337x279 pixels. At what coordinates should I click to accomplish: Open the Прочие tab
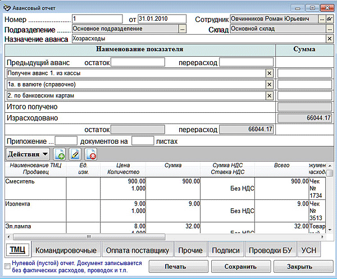[x=190, y=250]
